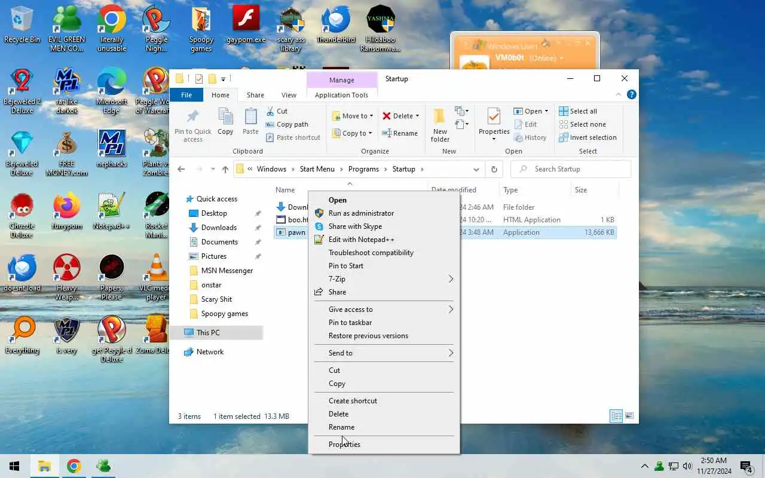Click the volume icon in system tray
This screenshot has height=478, width=765.
point(687,466)
